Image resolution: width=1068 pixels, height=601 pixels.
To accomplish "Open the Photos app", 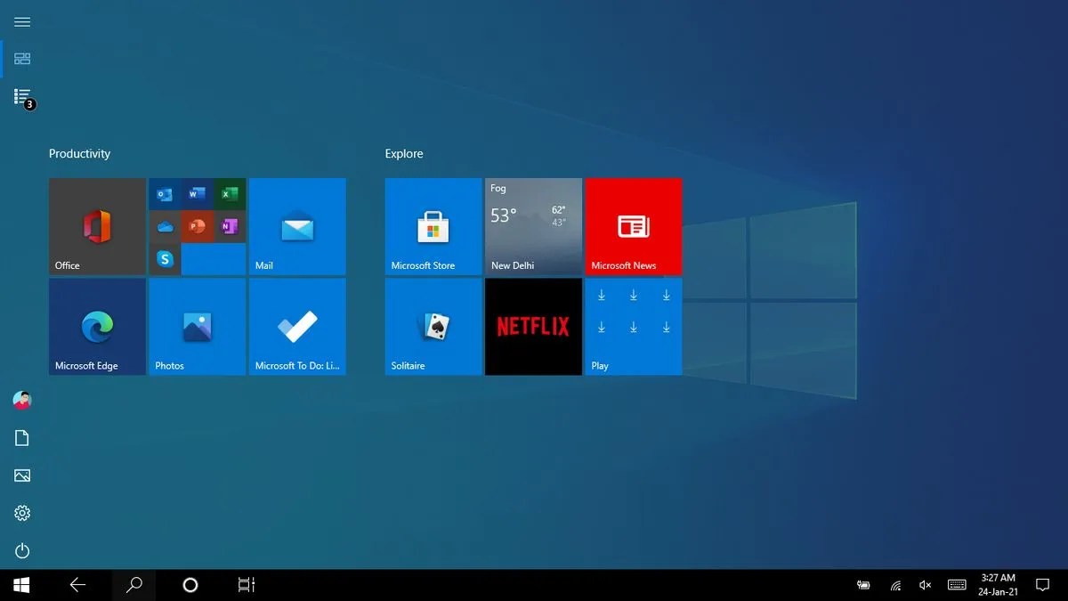I will click(x=197, y=326).
